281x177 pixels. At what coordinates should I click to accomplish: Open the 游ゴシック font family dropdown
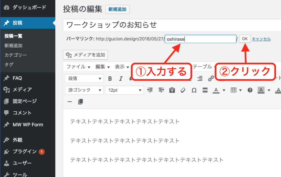[x=84, y=90]
